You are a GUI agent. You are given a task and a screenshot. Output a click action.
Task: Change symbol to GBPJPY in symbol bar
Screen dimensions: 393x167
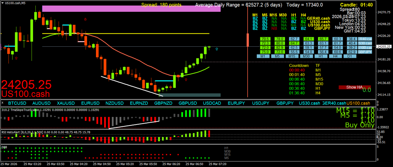[x=285, y=103]
